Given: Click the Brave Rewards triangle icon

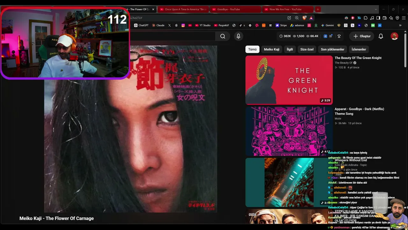Looking at the screenshot, I should (311, 18).
